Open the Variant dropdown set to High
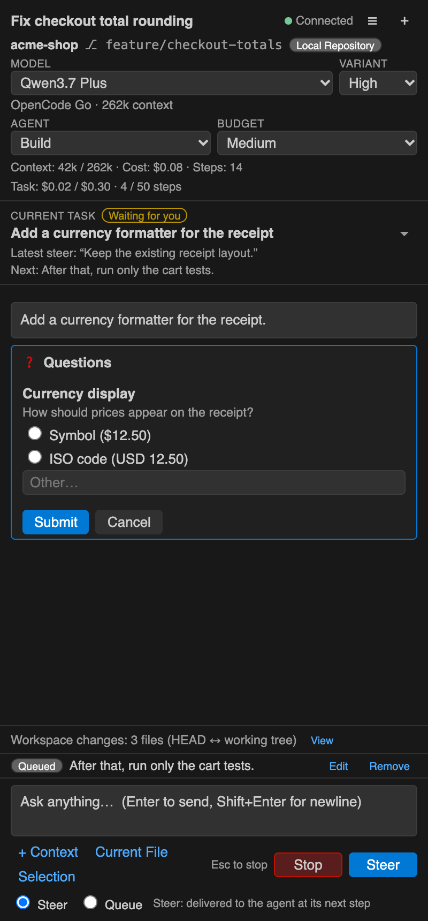Screen dimensions: 428x921 [x=378, y=83]
